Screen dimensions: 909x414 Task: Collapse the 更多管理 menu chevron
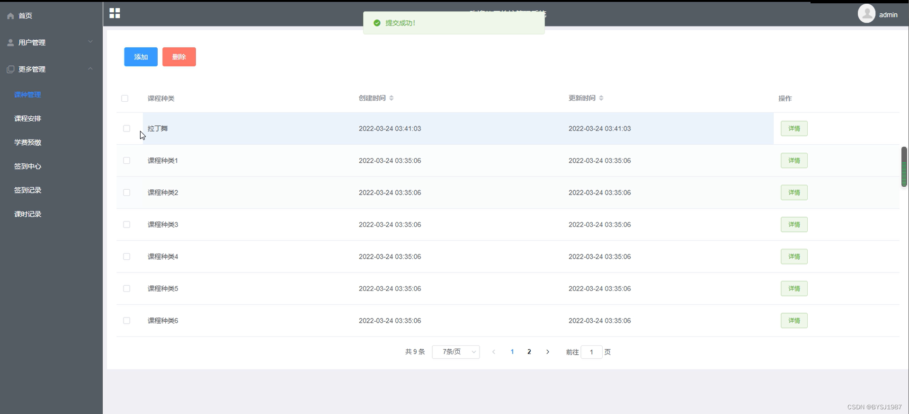(90, 69)
